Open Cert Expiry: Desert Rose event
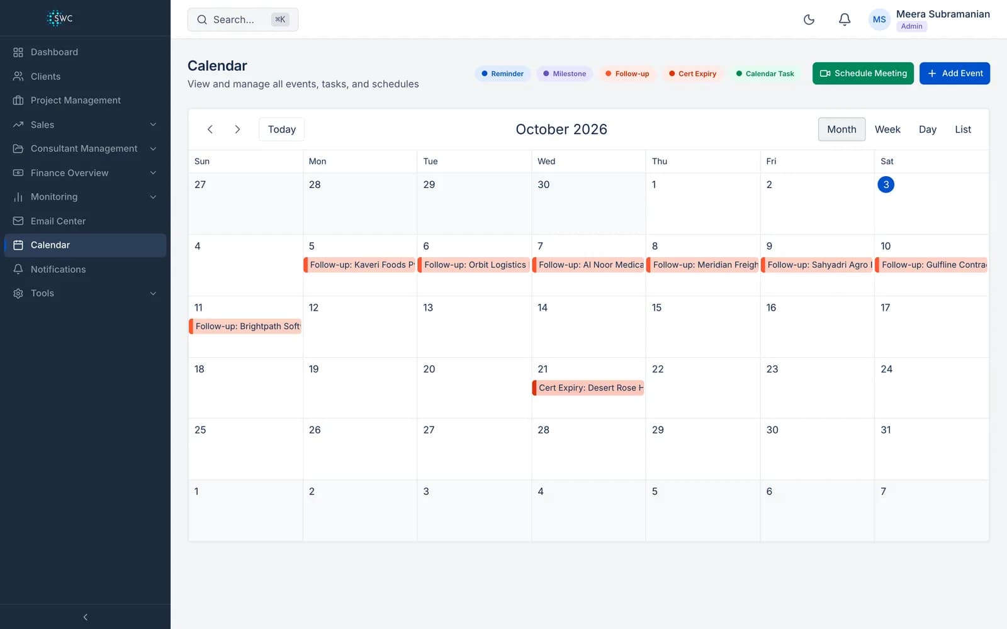This screenshot has height=629, width=1007. [588, 387]
